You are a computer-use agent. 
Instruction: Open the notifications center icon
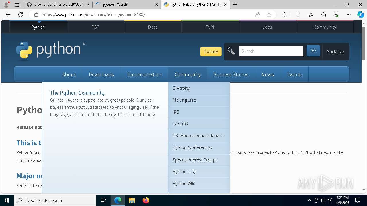358,200
